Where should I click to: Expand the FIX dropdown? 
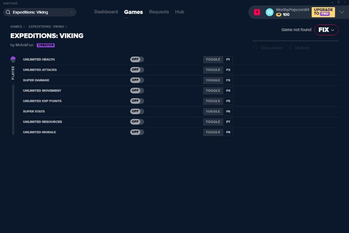[326, 30]
